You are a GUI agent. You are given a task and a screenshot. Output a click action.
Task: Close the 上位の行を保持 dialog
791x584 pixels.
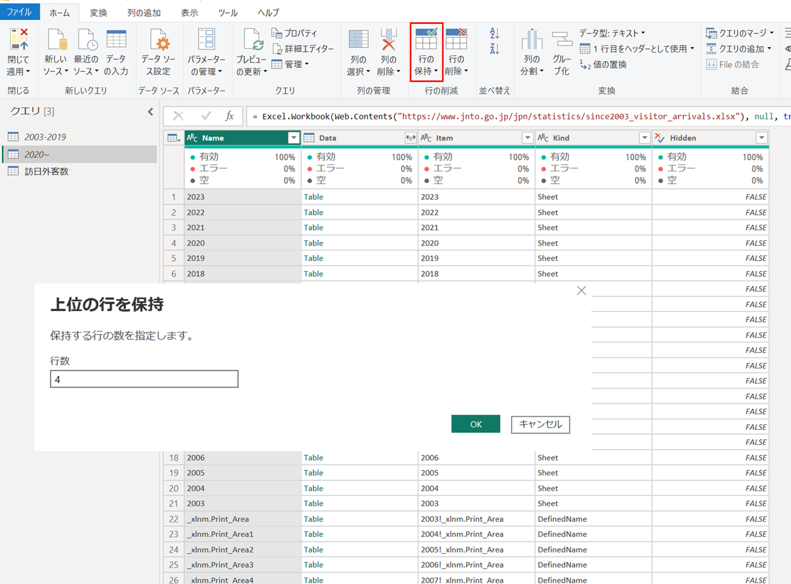coord(582,291)
